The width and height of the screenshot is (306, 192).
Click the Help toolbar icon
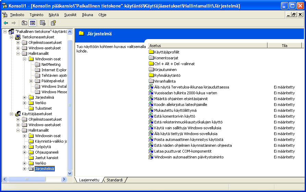coord(53,23)
